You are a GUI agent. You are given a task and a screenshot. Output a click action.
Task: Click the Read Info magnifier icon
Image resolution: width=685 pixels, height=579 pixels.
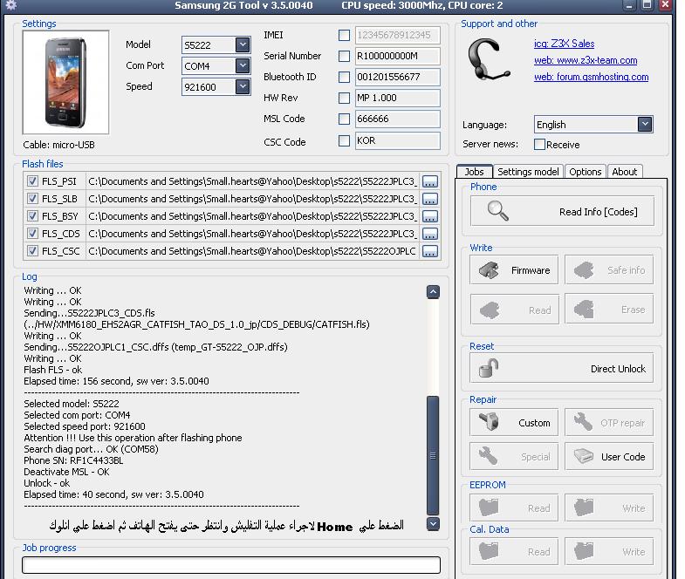pos(497,211)
